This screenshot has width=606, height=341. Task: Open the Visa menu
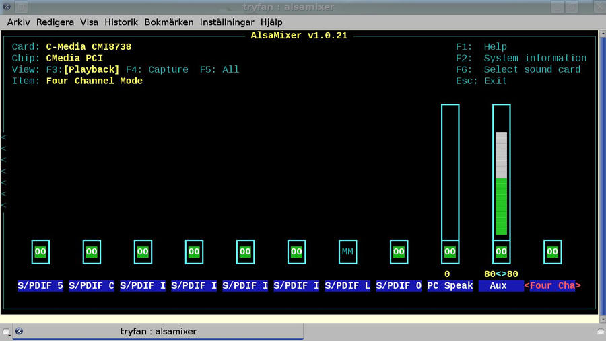coord(89,22)
